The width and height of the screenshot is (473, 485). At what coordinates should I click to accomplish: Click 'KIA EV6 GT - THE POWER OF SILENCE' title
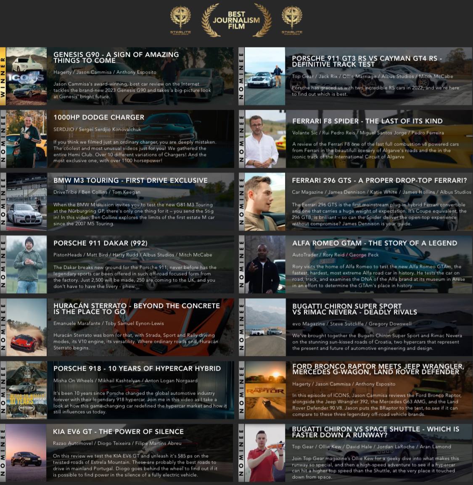point(118,432)
